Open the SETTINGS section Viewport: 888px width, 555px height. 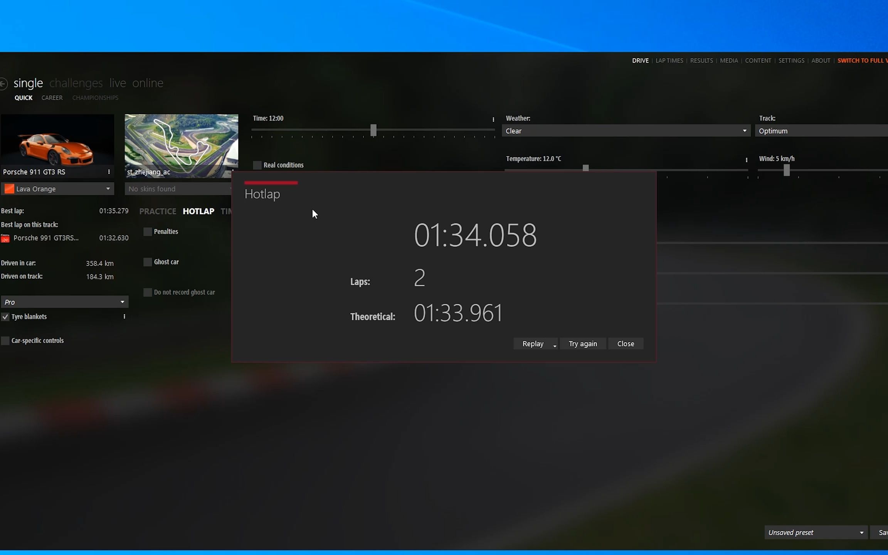coord(791,61)
